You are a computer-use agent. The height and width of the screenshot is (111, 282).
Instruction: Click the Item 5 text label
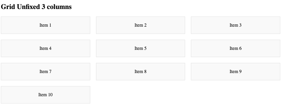pos(141,48)
